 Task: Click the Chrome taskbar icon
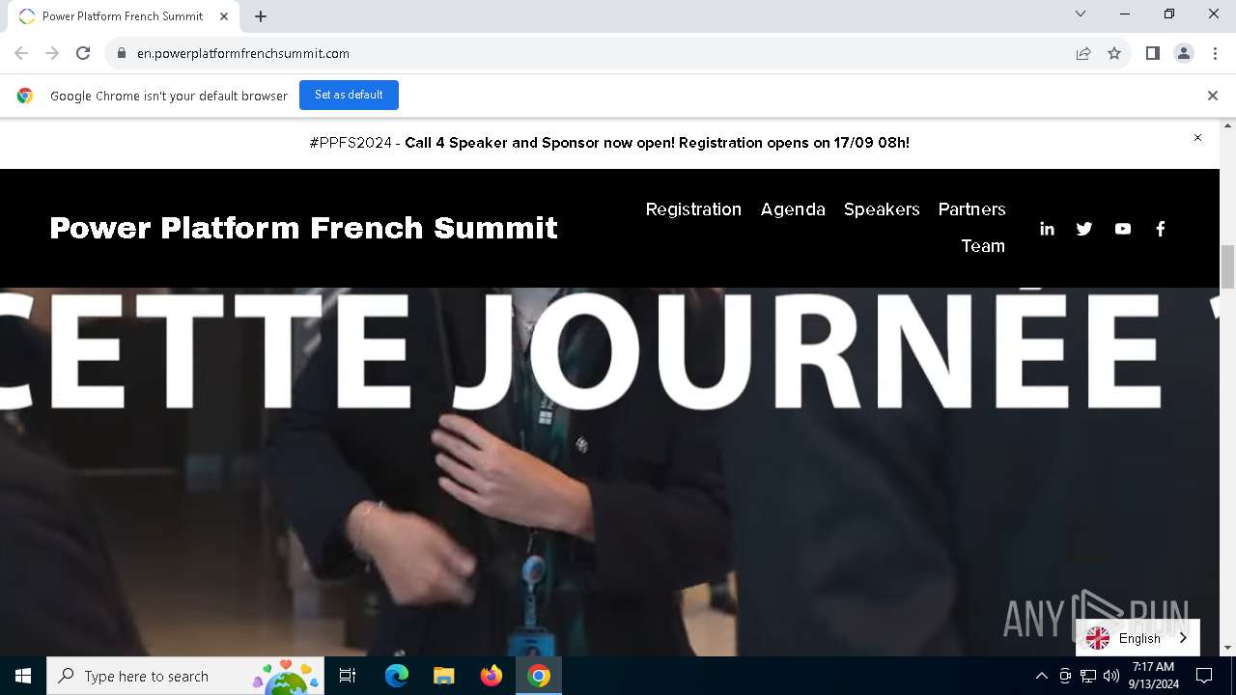[539, 676]
